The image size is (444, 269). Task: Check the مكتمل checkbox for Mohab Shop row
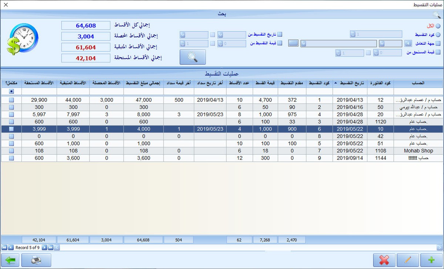11,151
